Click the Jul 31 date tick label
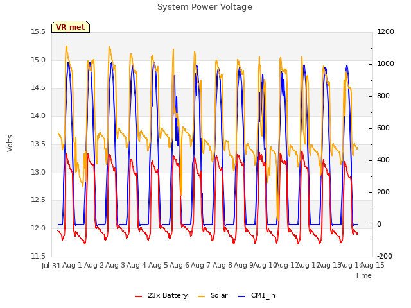The height and width of the screenshot is (308, 411). [x=51, y=266]
